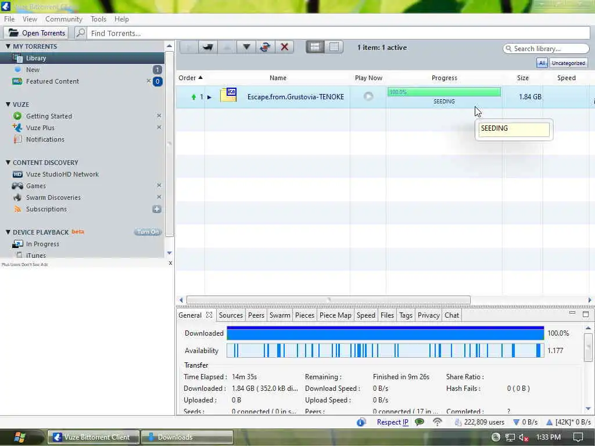The height and width of the screenshot is (446, 595).
Task: Select the Uncategorized category filter button
Action: 568,63
